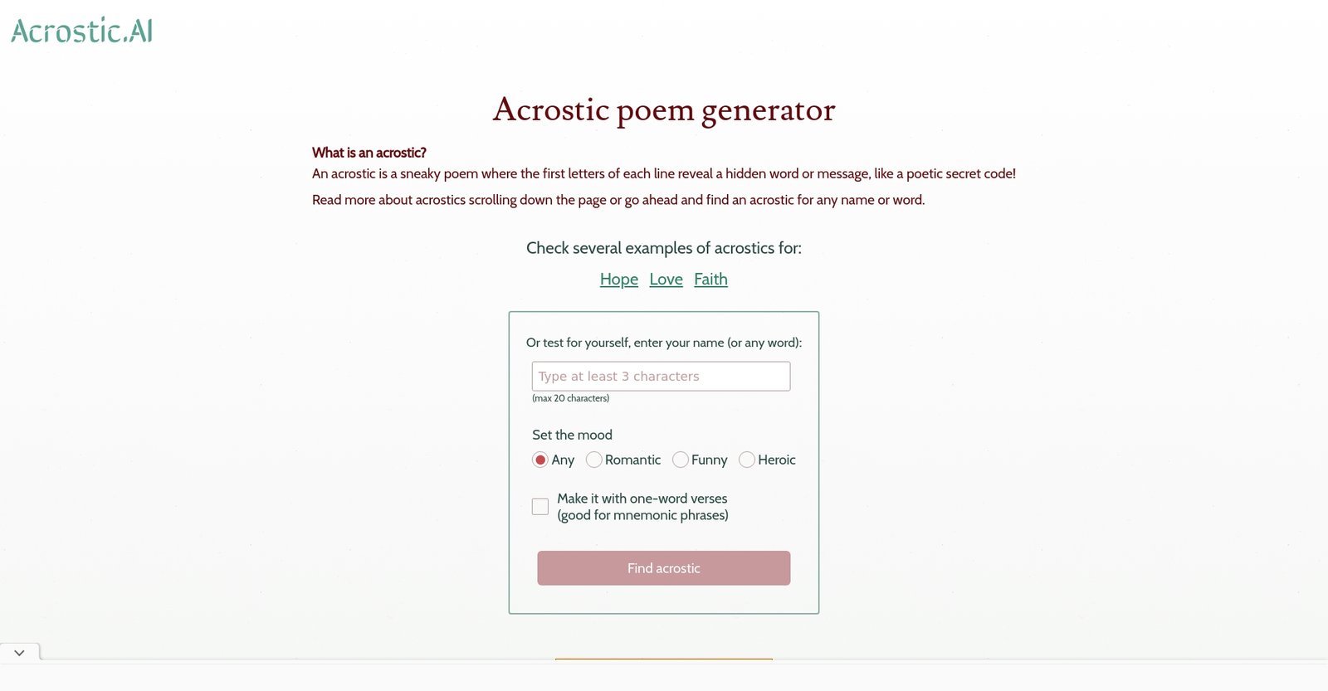Click the 'max 20 characters' hint text
The width and height of the screenshot is (1328, 691).
(x=570, y=398)
